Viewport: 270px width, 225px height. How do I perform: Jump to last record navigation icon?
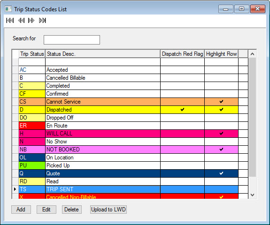[x=42, y=21]
